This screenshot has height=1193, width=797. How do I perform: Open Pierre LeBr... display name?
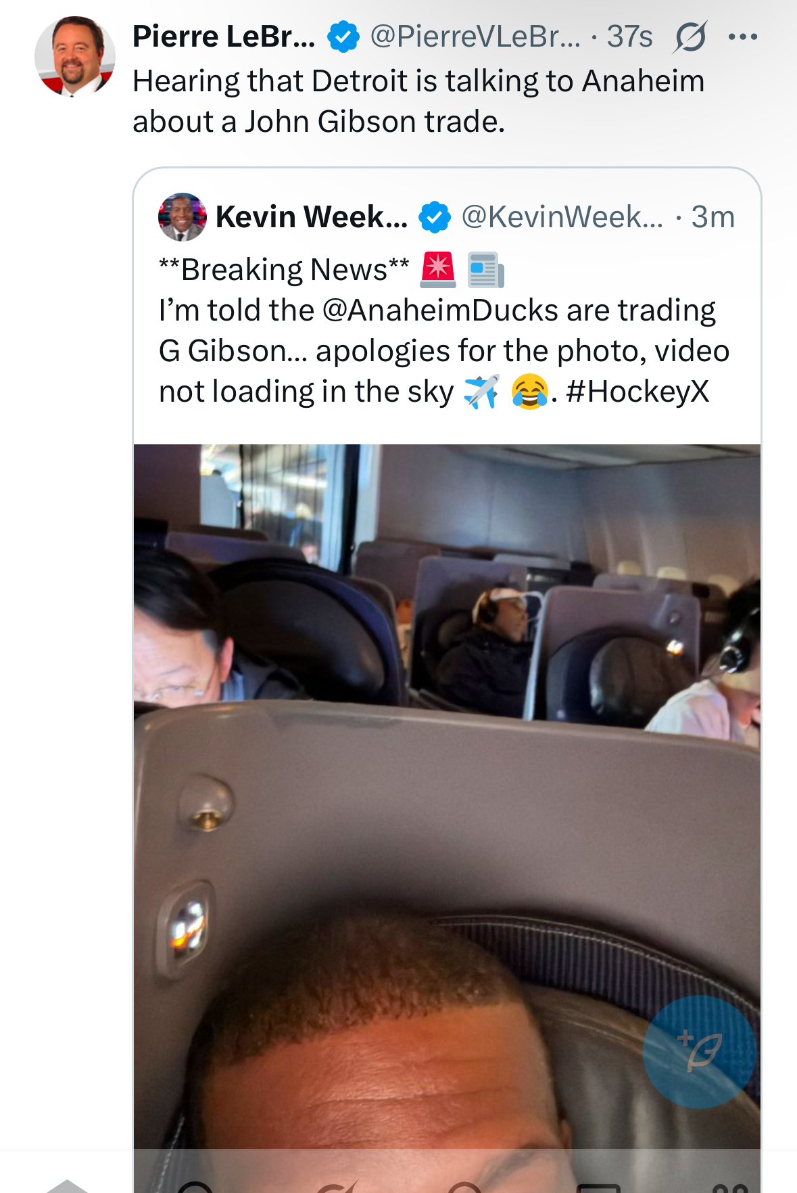point(224,37)
